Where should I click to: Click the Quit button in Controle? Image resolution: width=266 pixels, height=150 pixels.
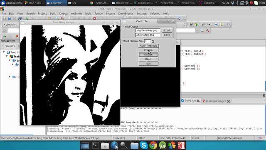pyautogui.click(x=148, y=64)
